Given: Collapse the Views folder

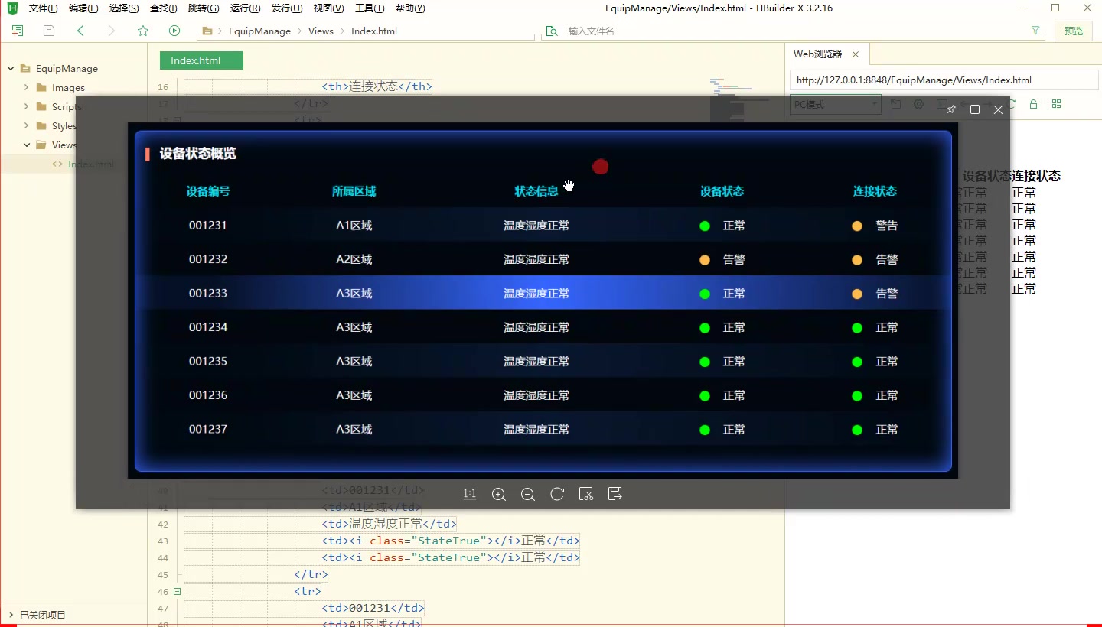Looking at the screenshot, I should click(x=26, y=145).
